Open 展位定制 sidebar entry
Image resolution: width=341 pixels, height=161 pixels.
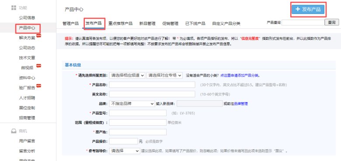coord(27,108)
